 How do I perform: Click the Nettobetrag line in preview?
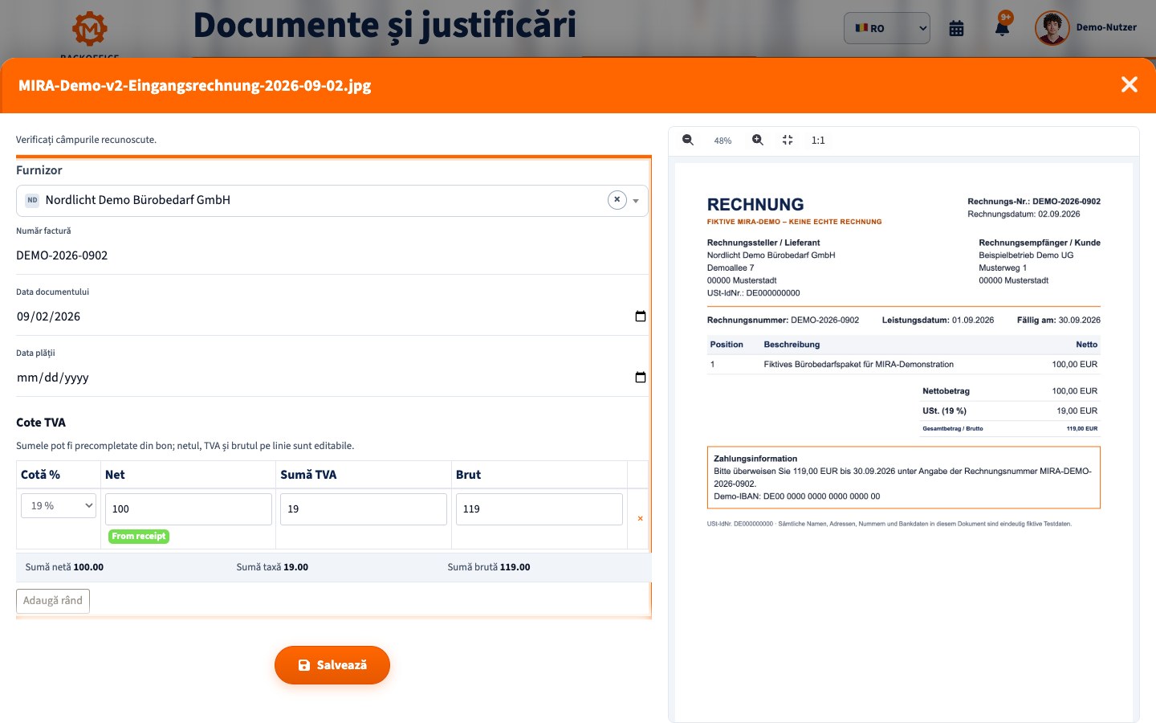pos(1010,391)
